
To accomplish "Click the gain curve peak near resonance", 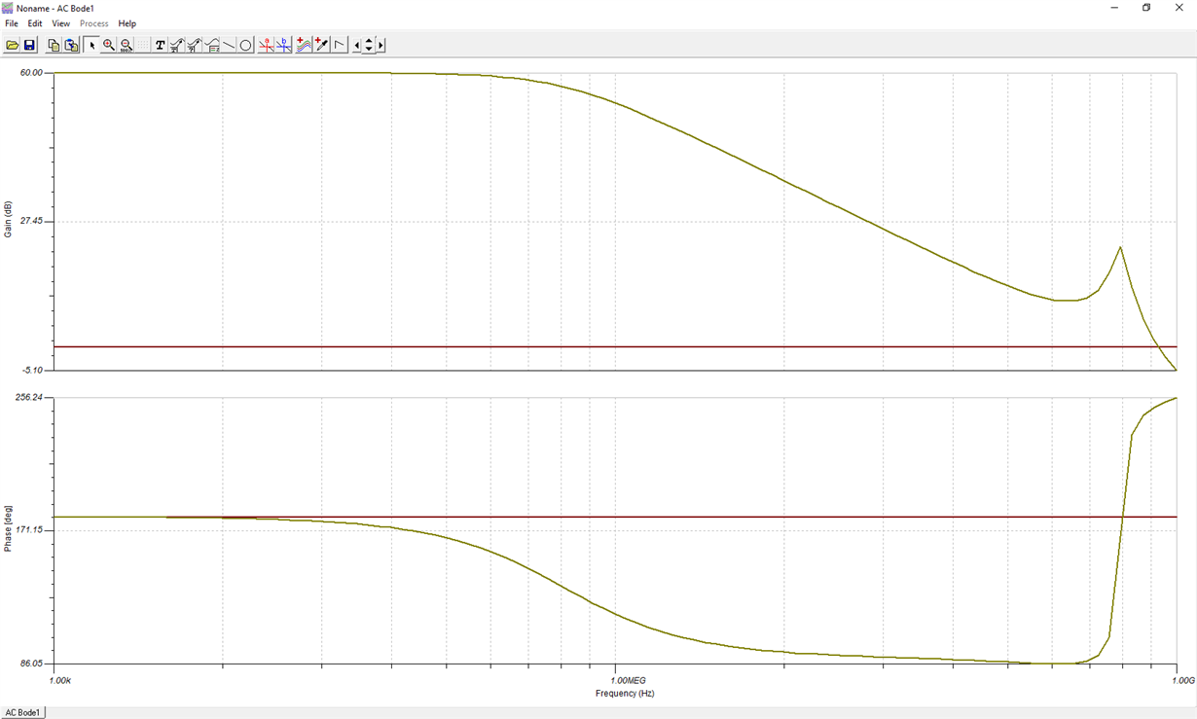I will pos(1121,249).
